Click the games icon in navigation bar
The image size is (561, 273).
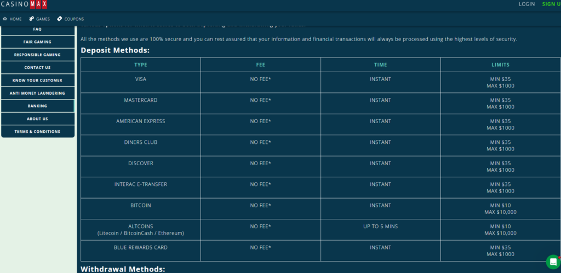point(31,19)
